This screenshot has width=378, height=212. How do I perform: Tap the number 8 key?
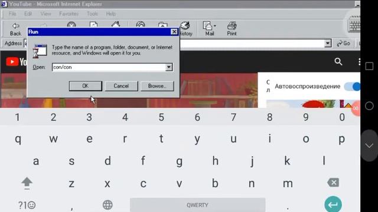(x=270, y=117)
